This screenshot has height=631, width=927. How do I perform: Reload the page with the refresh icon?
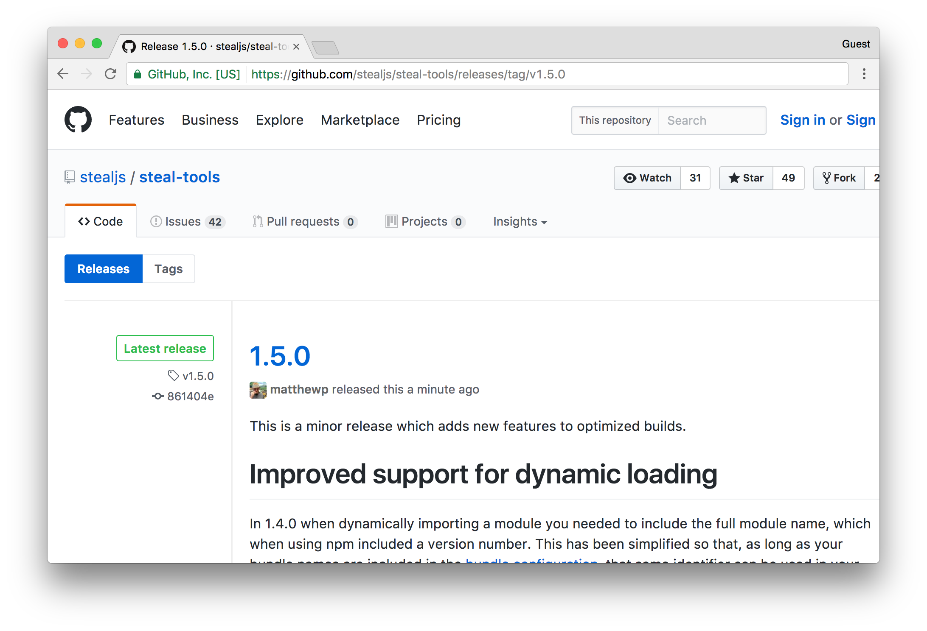(x=111, y=74)
